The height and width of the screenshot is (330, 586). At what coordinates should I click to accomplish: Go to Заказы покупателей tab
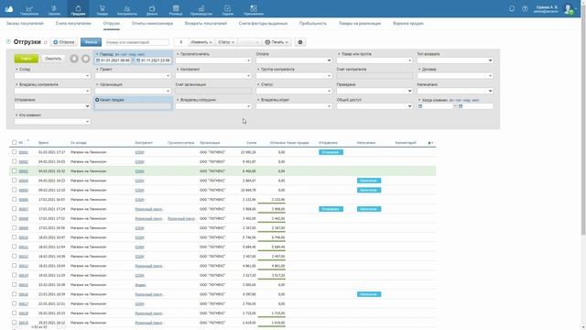coord(25,23)
